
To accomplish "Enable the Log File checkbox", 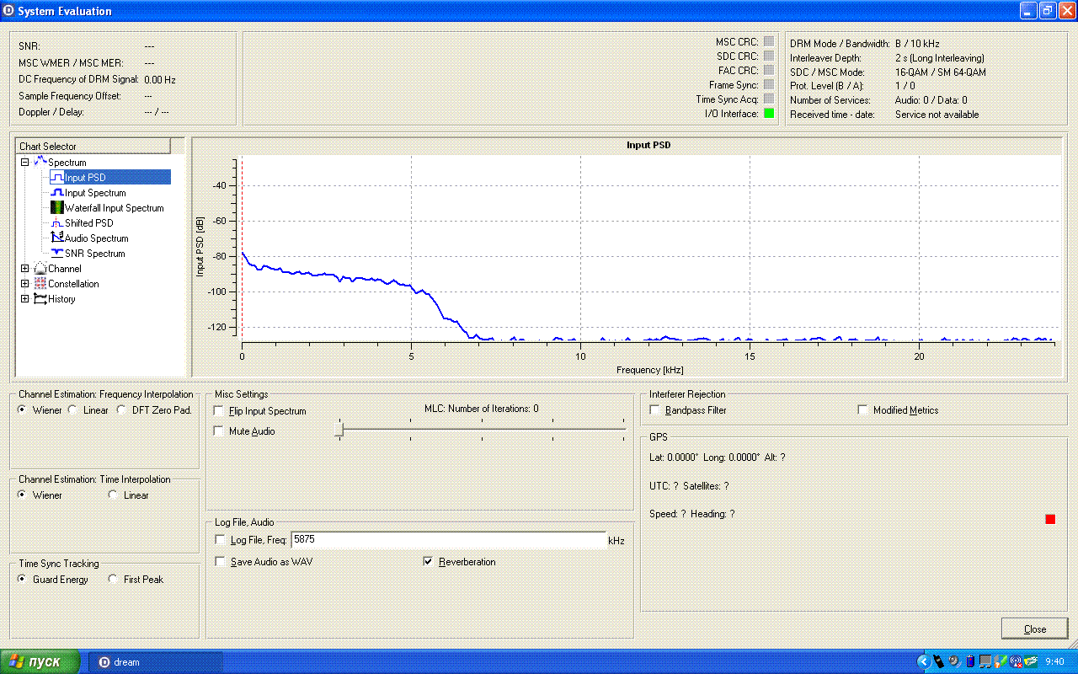I will tap(221, 540).
